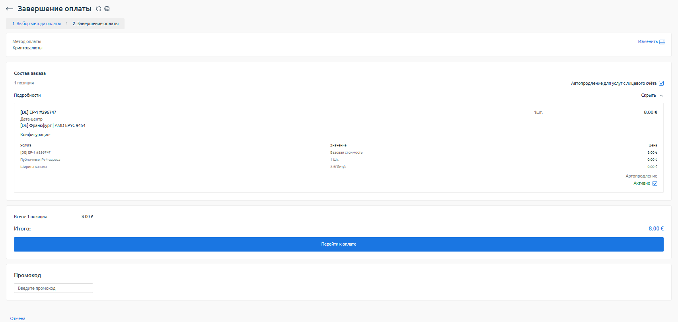Toggle auto-renewal checkbox for account services
The image size is (678, 322).
click(x=661, y=83)
